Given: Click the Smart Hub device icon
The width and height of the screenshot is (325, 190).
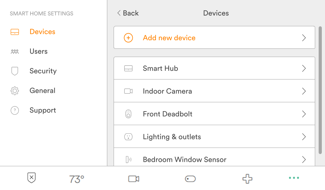Looking at the screenshot, I should [x=128, y=68].
